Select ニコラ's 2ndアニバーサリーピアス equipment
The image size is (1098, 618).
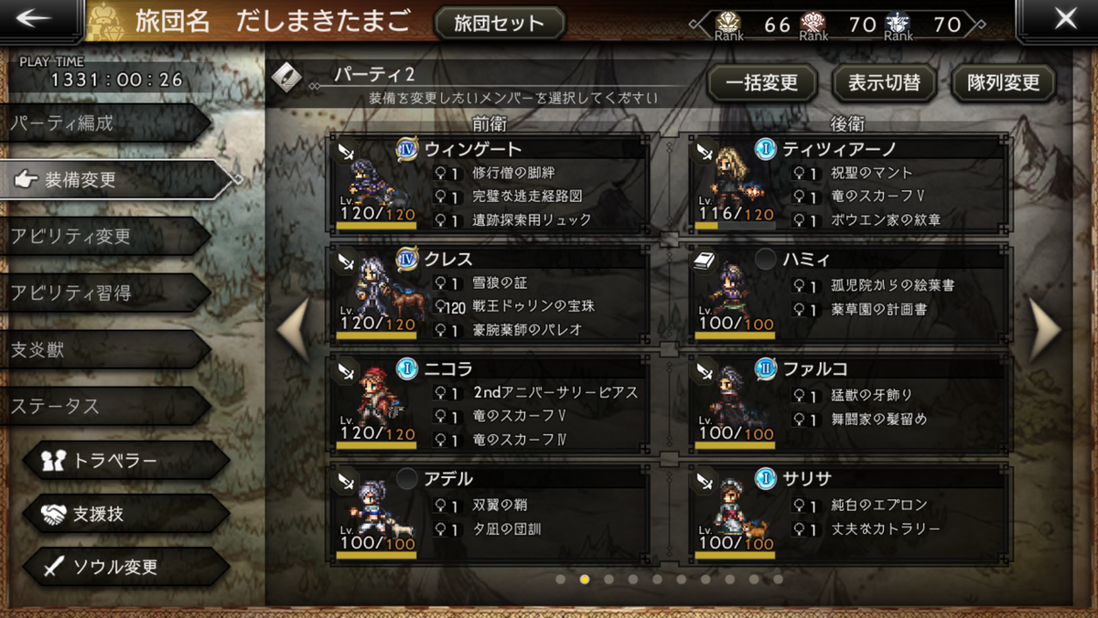pyautogui.click(x=554, y=392)
